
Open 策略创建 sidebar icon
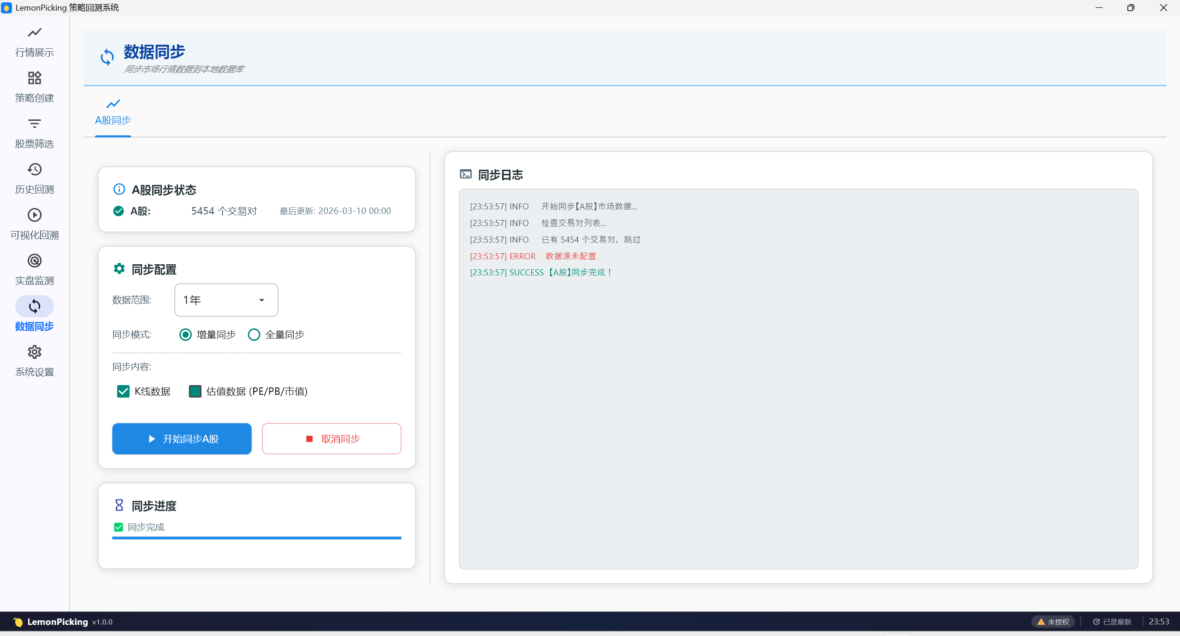35,78
